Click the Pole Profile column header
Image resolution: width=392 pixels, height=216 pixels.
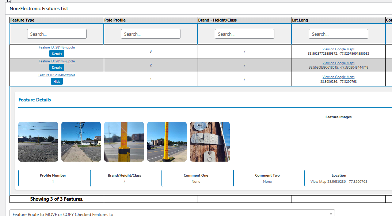pyautogui.click(x=151, y=20)
